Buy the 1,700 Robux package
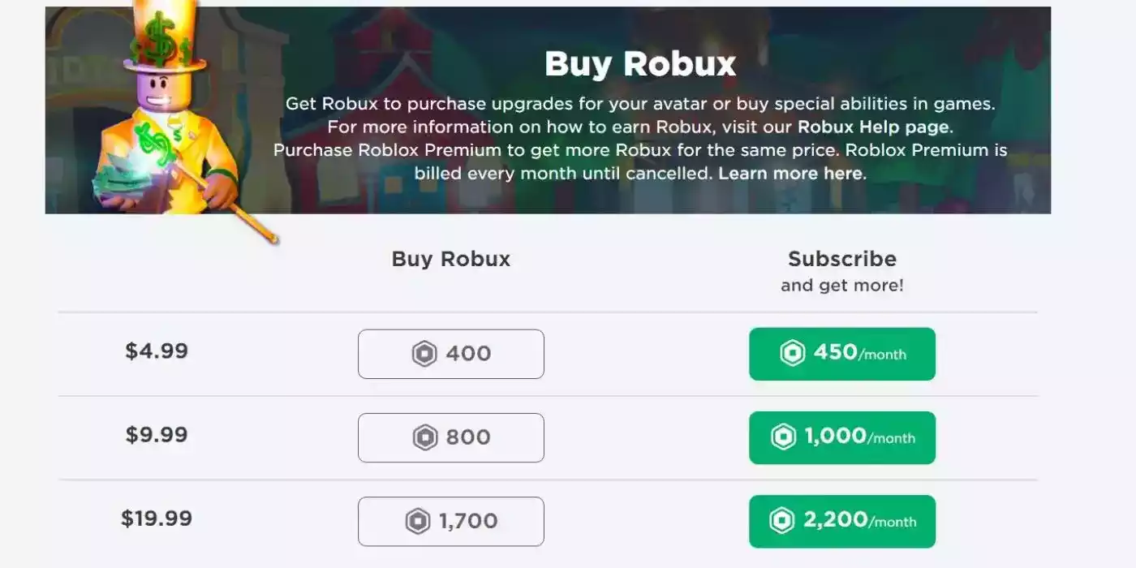The image size is (1136, 568). pos(451,521)
